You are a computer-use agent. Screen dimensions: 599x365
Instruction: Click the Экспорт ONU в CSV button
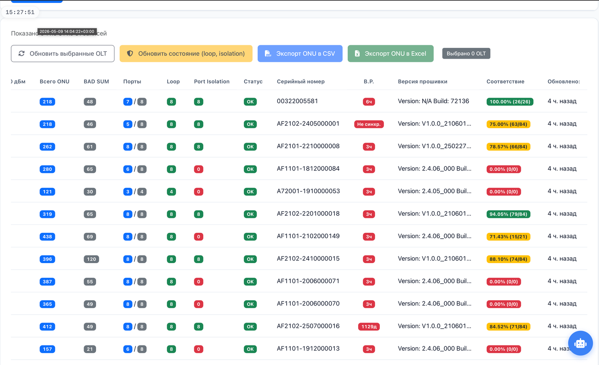300,54
